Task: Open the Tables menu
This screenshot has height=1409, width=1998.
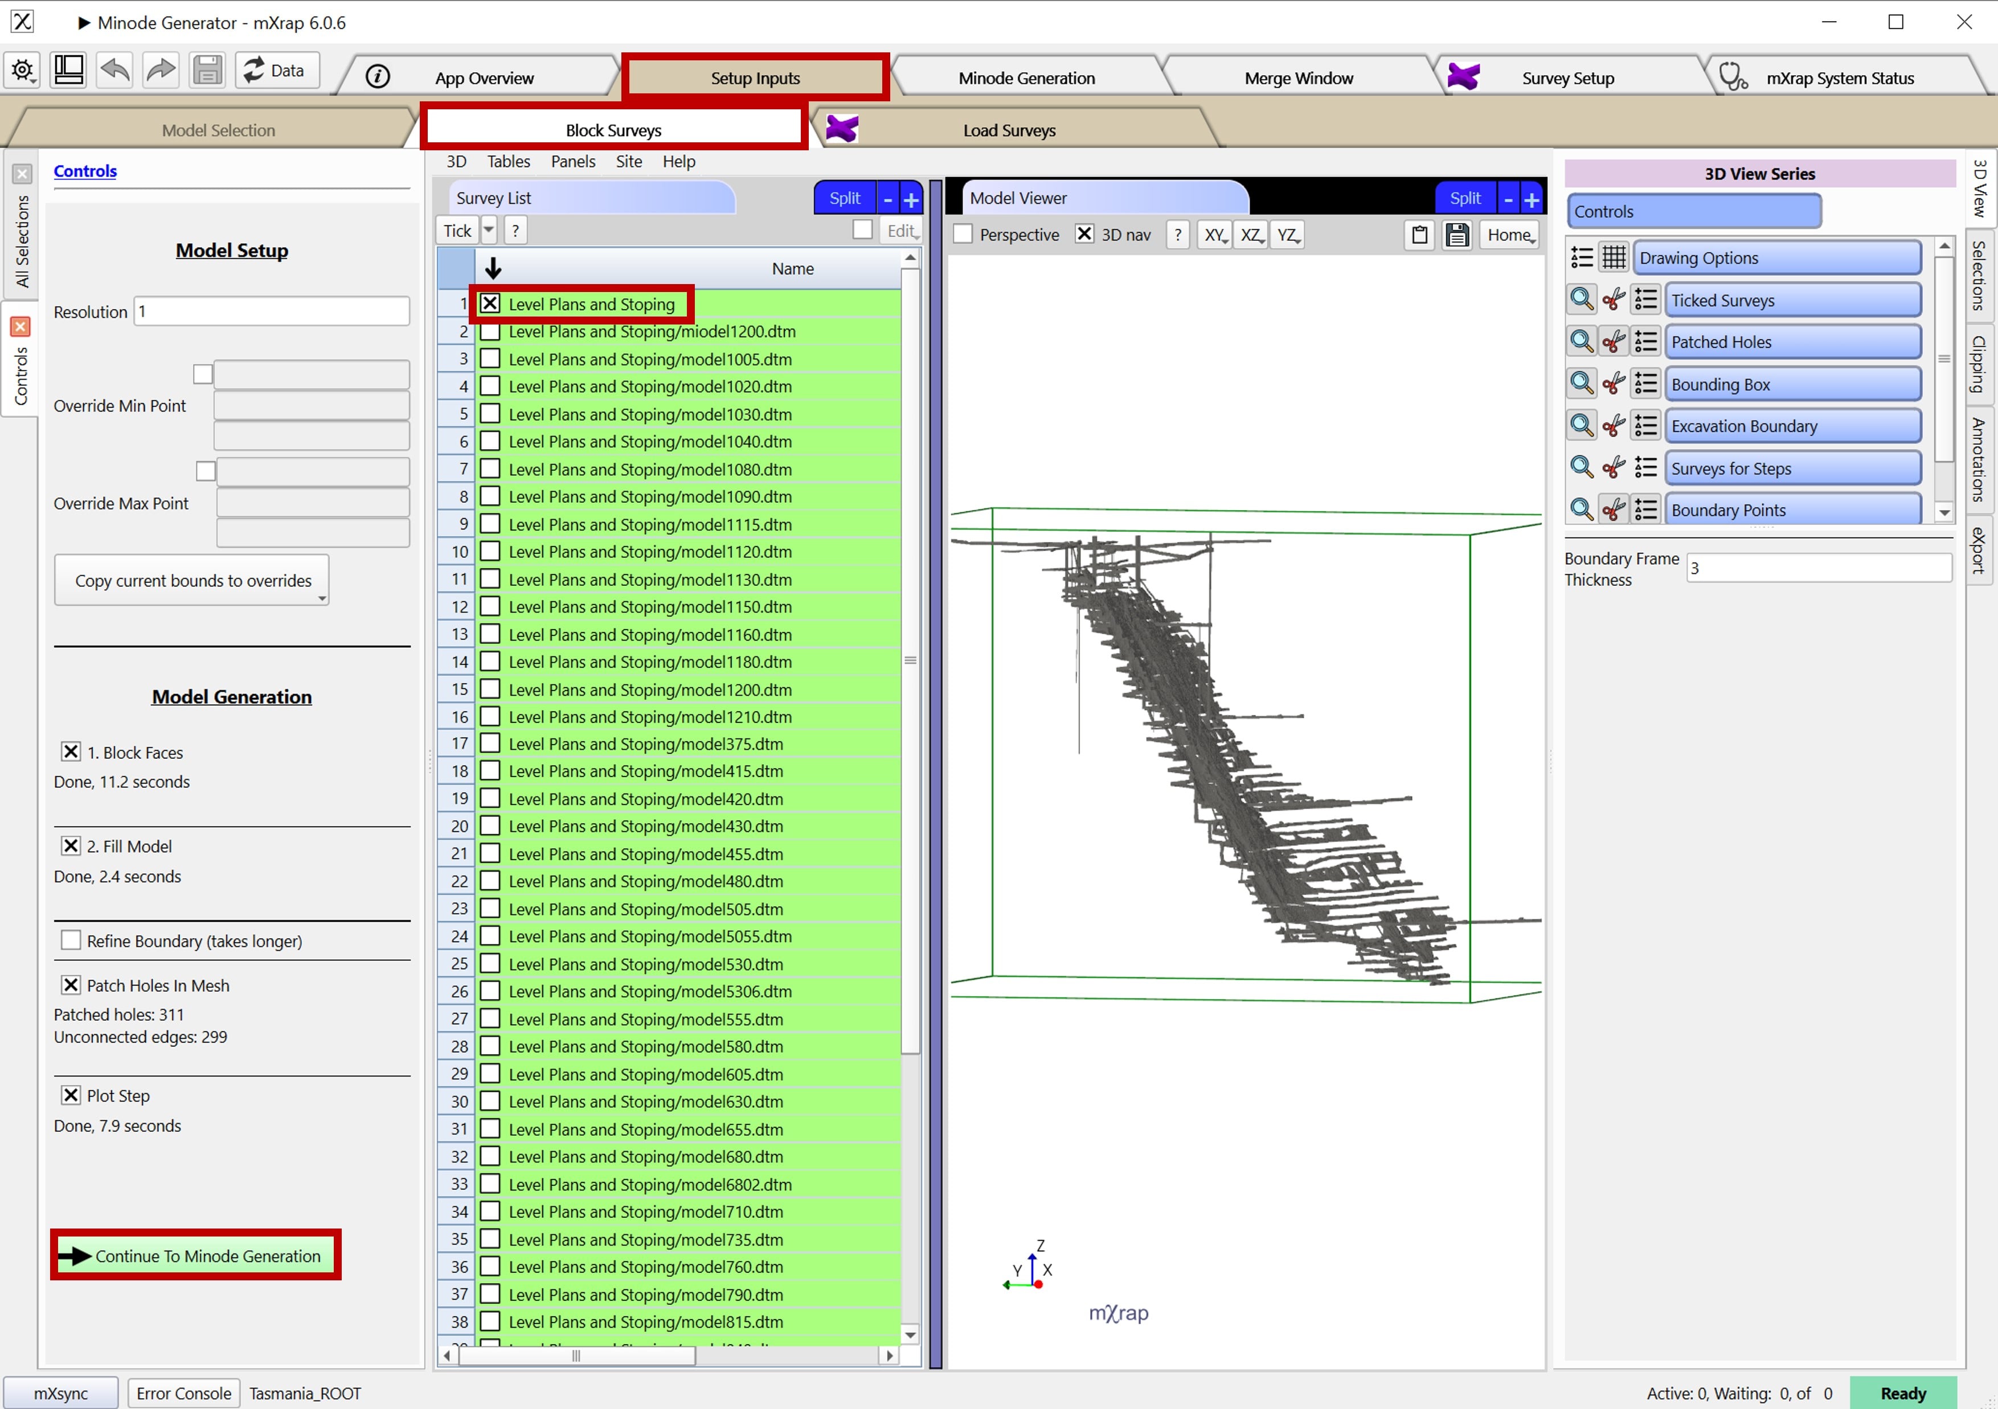Action: tap(508, 162)
